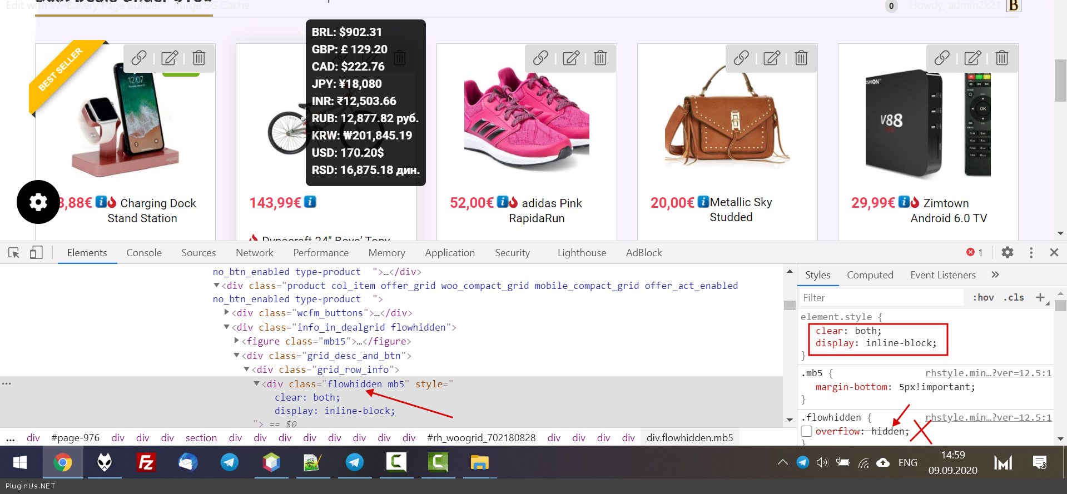Toggle device toolbar icon in DevTools
Viewport: 1067px width, 494px height.
[36, 253]
